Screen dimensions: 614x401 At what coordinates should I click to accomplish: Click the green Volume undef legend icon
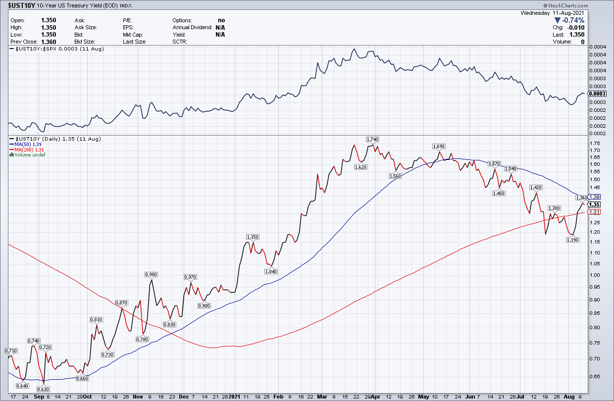pos(11,155)
